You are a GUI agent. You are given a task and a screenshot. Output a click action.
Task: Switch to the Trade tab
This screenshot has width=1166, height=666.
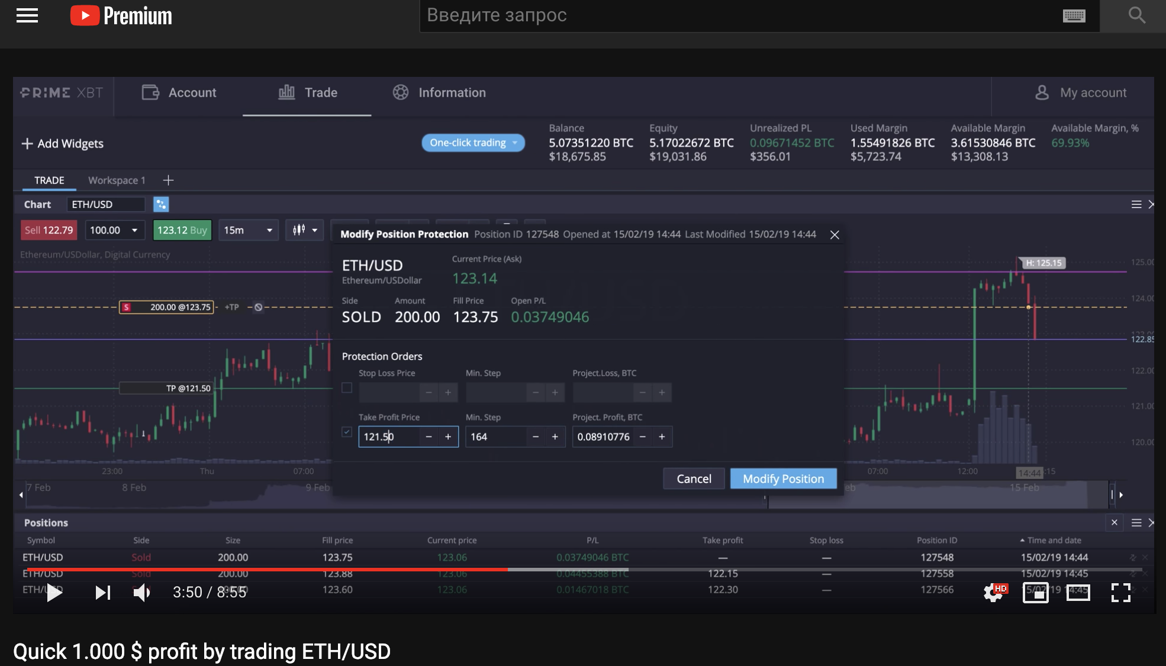(x=308, y=93)
